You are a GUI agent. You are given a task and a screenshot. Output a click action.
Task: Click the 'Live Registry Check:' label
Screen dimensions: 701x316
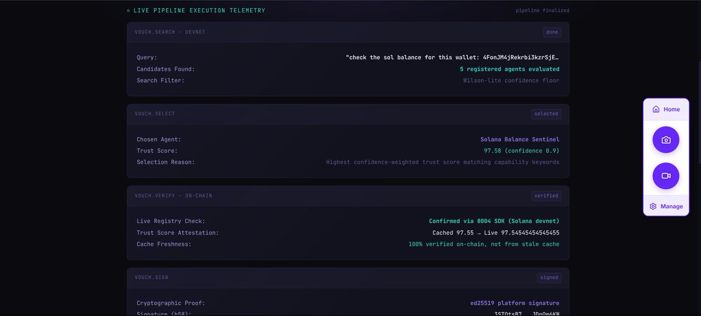coord(171,222)
